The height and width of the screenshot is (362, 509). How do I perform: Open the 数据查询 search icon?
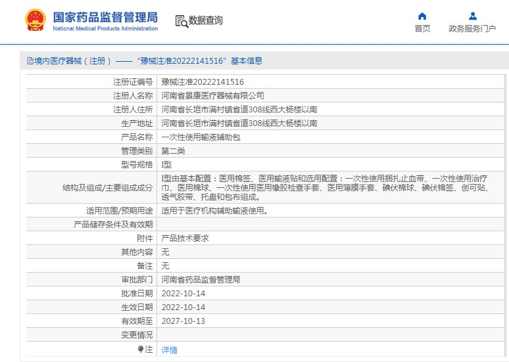pos(182,22)
